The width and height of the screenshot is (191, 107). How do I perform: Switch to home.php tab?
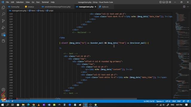14,7
